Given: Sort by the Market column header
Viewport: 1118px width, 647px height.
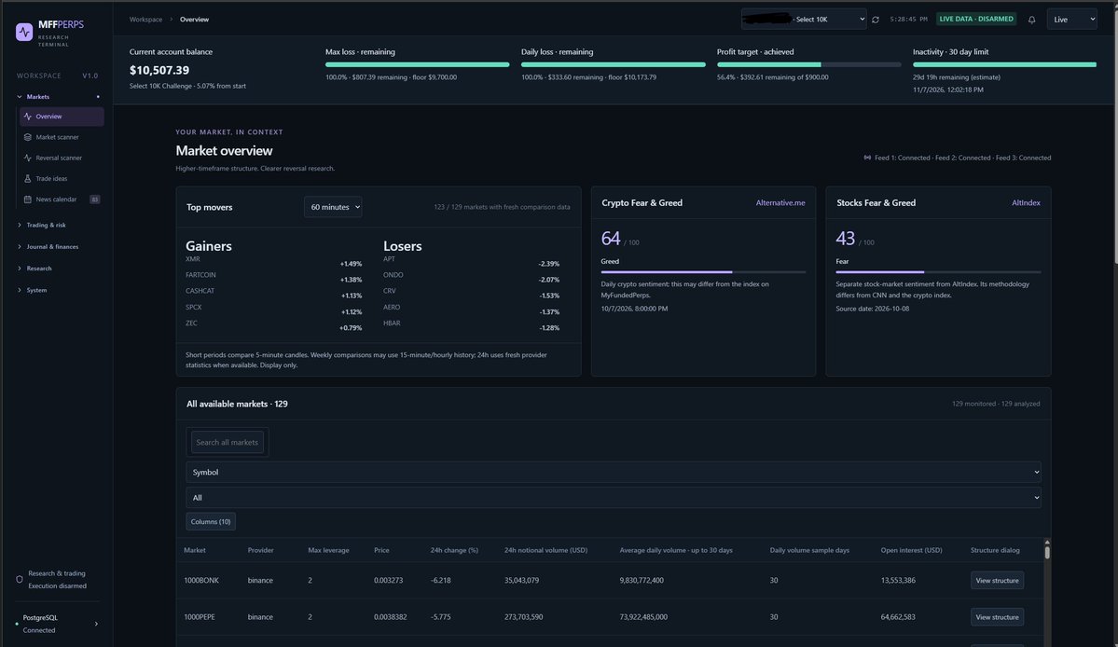Looking at the screenshot, I should (195, 550).
